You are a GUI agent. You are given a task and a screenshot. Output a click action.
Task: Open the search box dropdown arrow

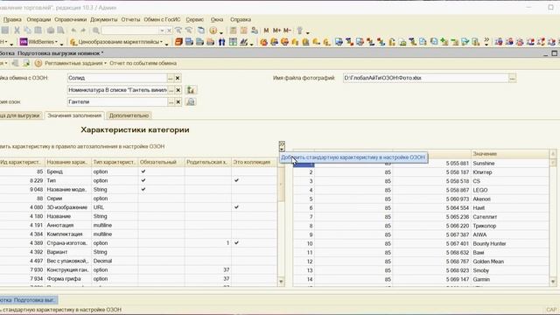(x=162, y=31)
